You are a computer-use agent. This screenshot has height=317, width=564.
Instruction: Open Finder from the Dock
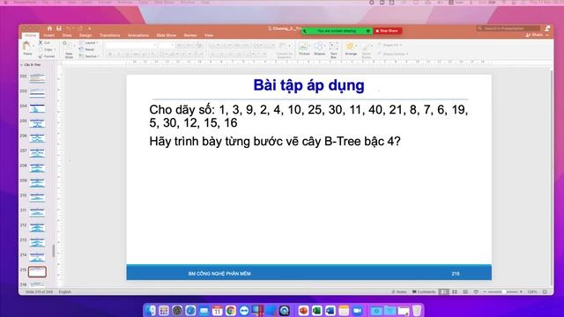pos(151,310)
